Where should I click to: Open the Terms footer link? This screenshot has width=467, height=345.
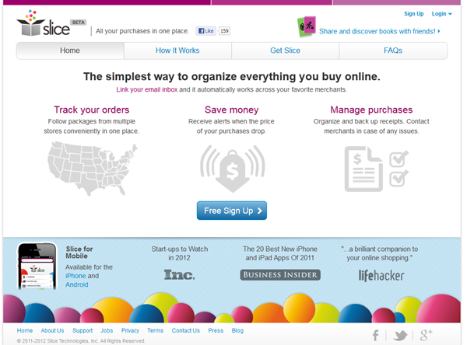(x=155, y=330)
